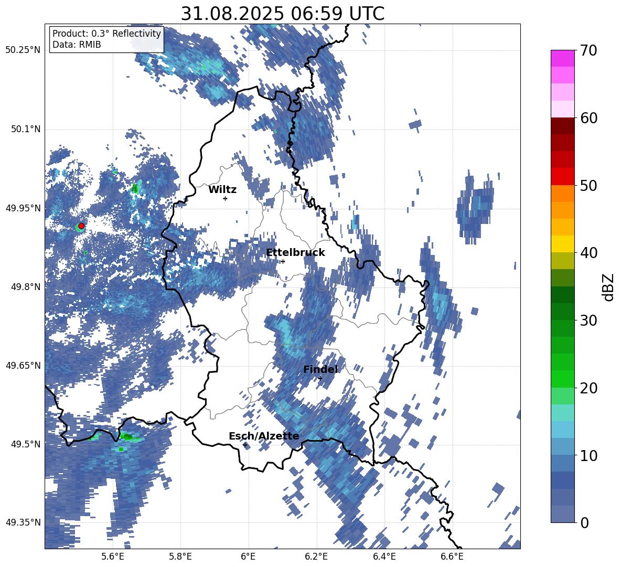Click the 10 colorbar tick label
Screen dimensions: 621x567
(x=588, y=455)
